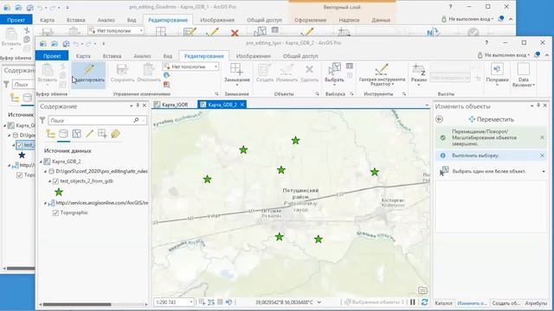Screen dimensions: 554x311
Task: Click the save icon in quick access toolbar
Action: point(66,43)
